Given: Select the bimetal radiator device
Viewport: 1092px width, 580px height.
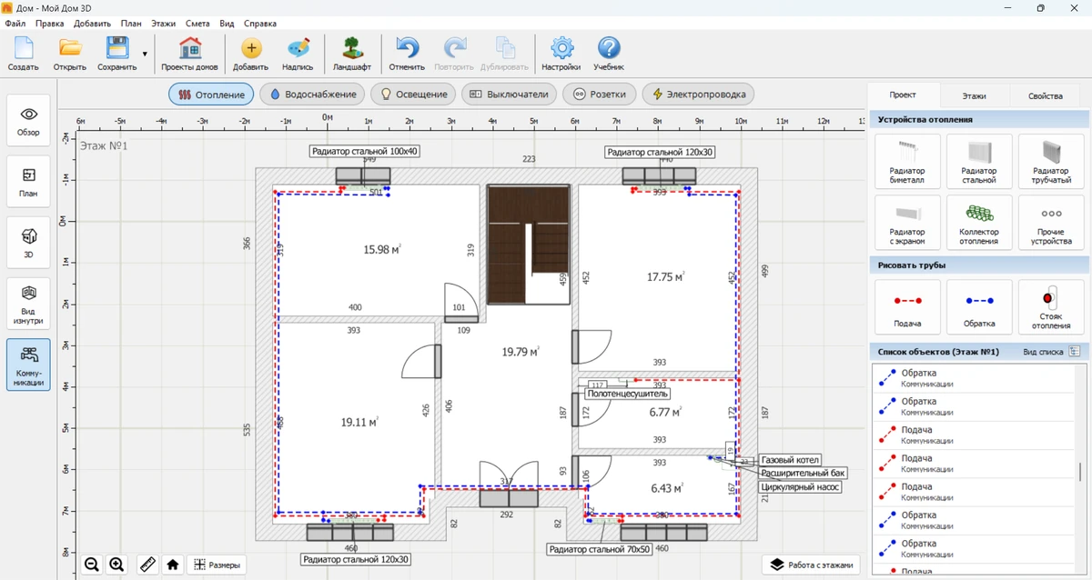Looking at the screenshot, I should [906, 161].
